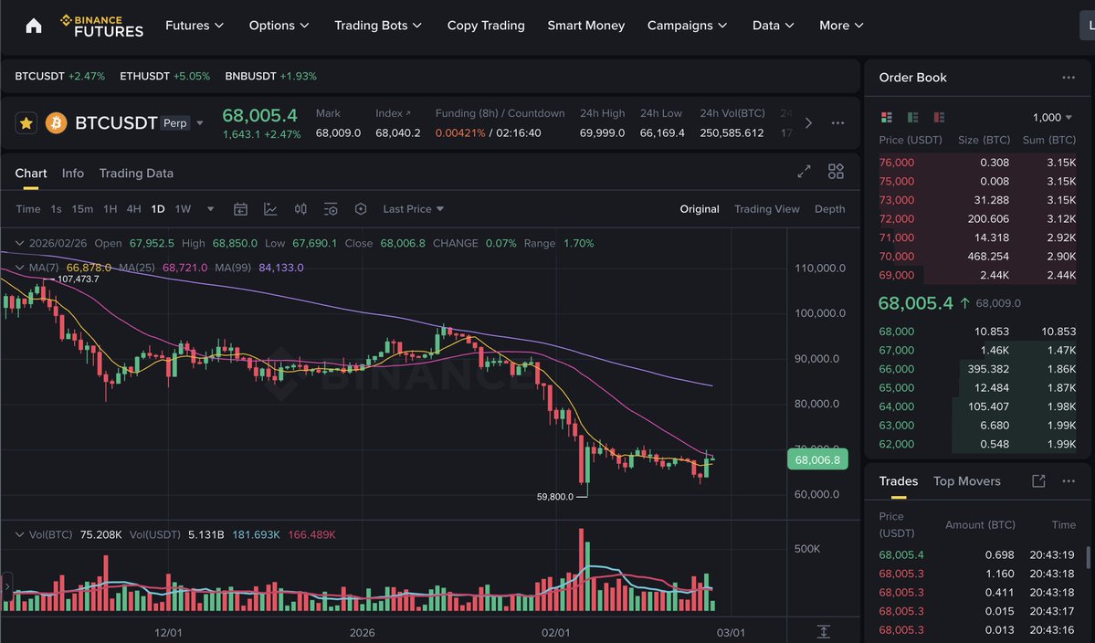Click the BTCUSDT +2.47% ticker

[60, 76]
